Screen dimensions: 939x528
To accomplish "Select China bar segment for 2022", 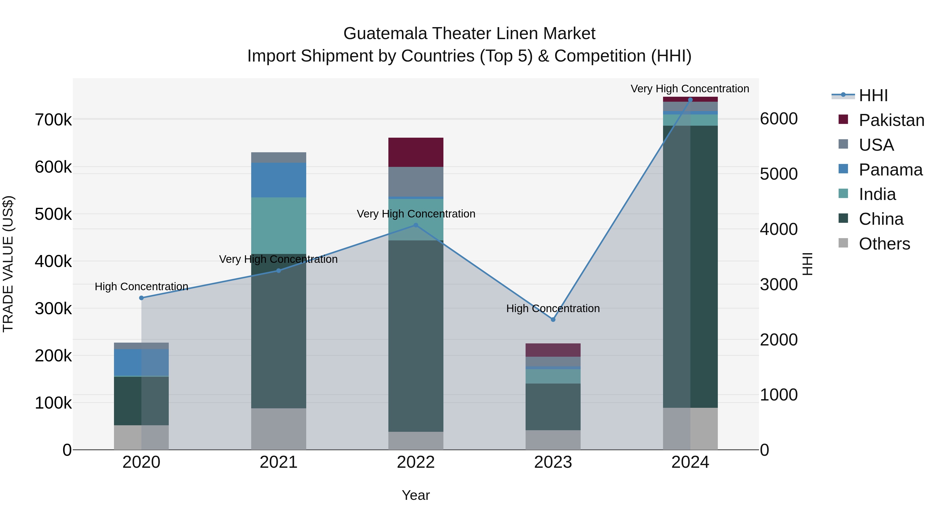I will tap(416, 336).
